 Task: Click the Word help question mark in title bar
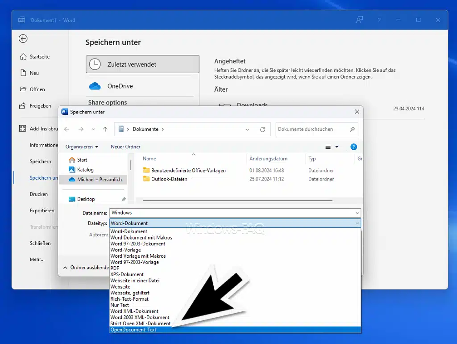pyautogui.click(x=379, y=20)
